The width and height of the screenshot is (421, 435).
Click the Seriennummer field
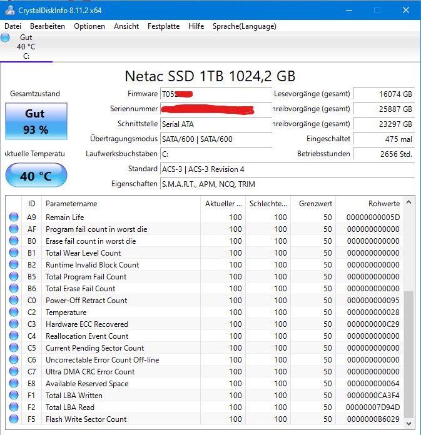(x=216, y=109)
